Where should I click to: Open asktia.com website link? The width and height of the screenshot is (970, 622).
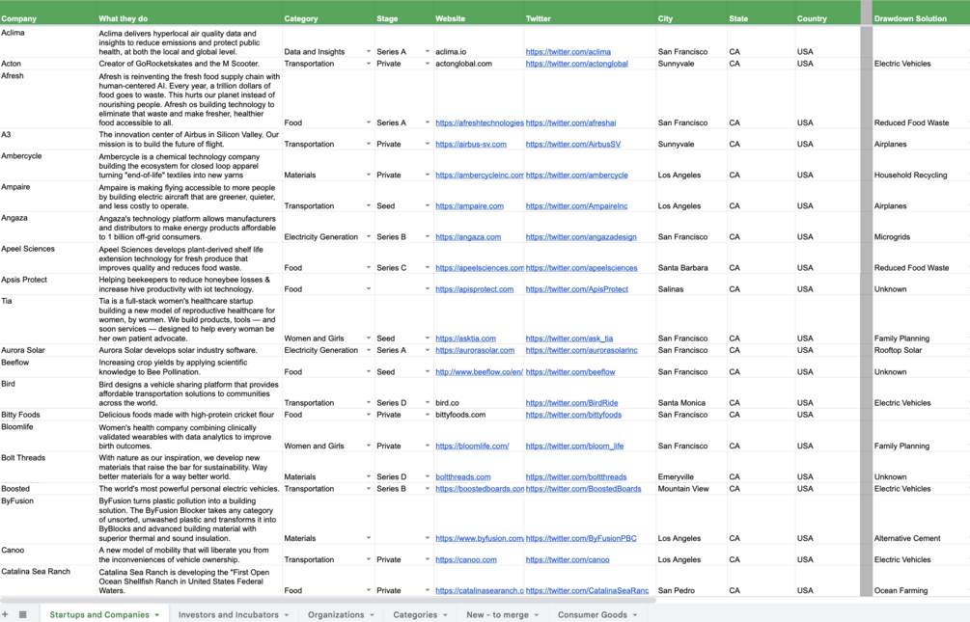465,338
